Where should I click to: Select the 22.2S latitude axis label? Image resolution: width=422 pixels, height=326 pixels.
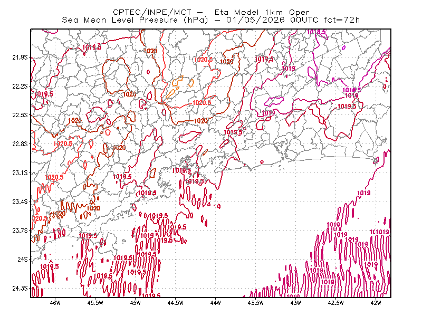click(x=20, y=86)
